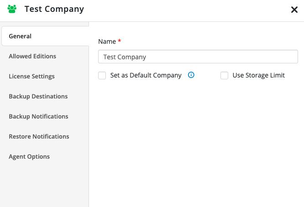Click the "Name" field label
Image resolution: width=304 pixels, height=207 pixels.
tap(107, 41)
